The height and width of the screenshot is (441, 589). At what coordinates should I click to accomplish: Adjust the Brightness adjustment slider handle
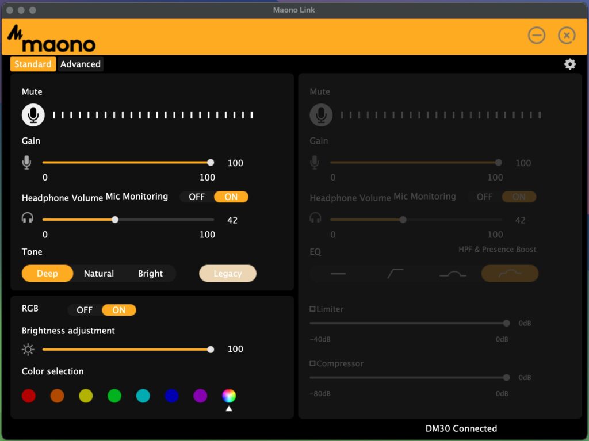211,350
